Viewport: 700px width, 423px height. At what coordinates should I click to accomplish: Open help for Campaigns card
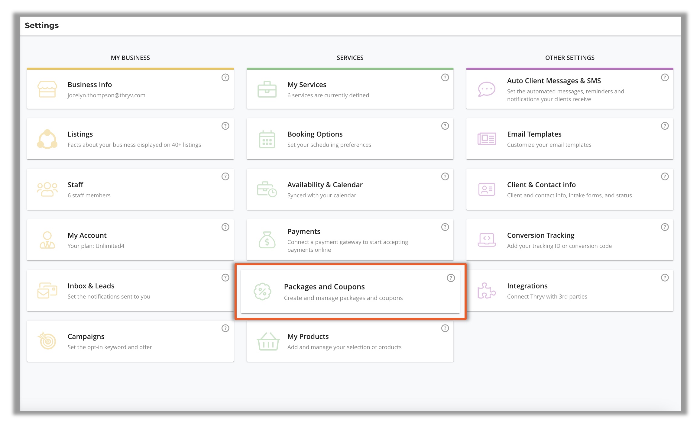click(225, 328)
